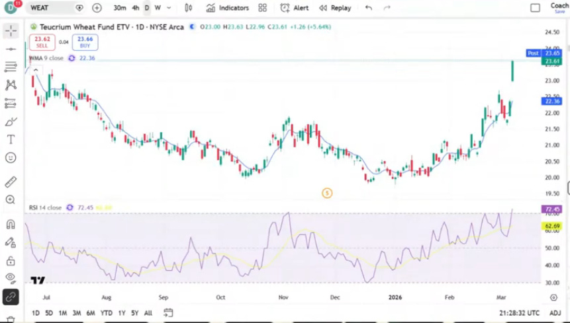Undo the last chart action
This screenshot has width=570, height=323.
[x=369, y=8]
